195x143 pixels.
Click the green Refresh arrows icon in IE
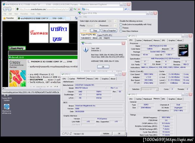[75, 9]
